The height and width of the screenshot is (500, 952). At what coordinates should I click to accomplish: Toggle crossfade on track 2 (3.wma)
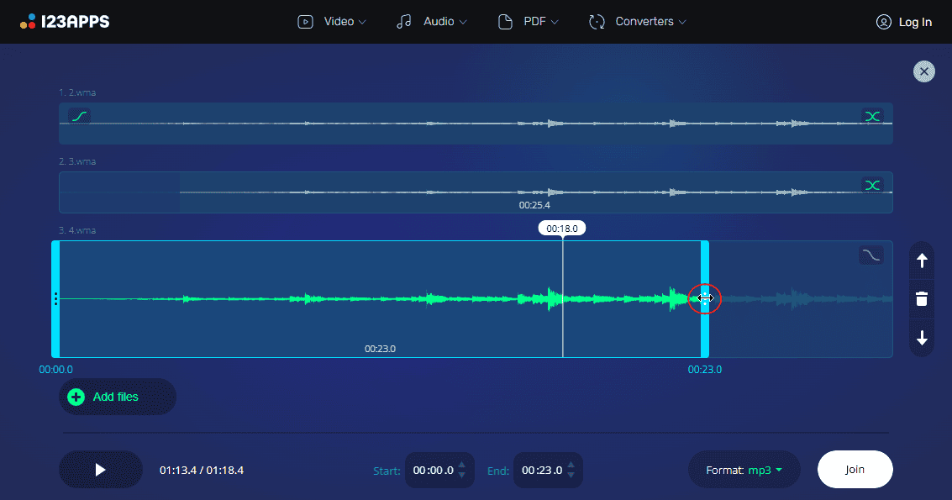pos(872,185)
